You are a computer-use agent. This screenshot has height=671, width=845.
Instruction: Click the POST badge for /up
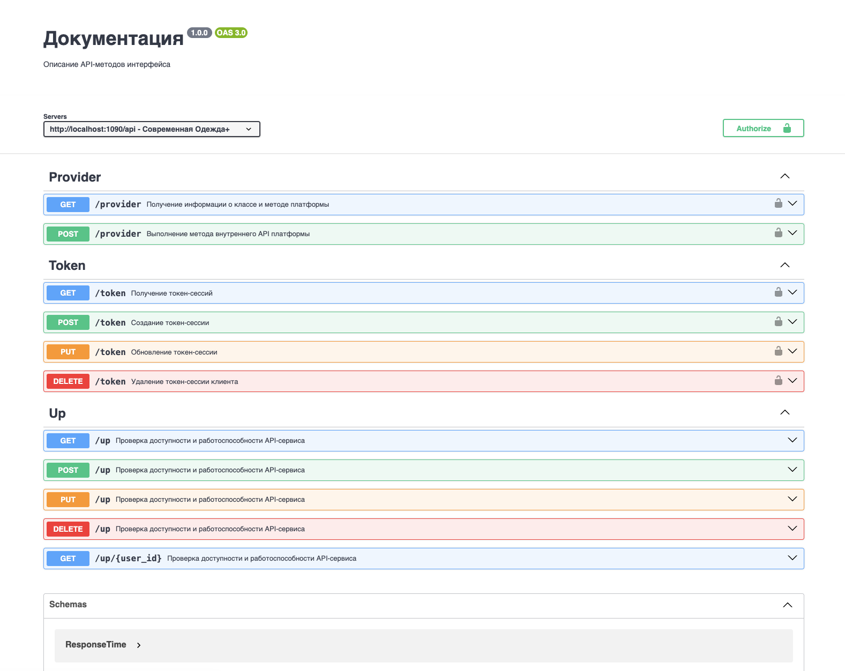point(68,470)
